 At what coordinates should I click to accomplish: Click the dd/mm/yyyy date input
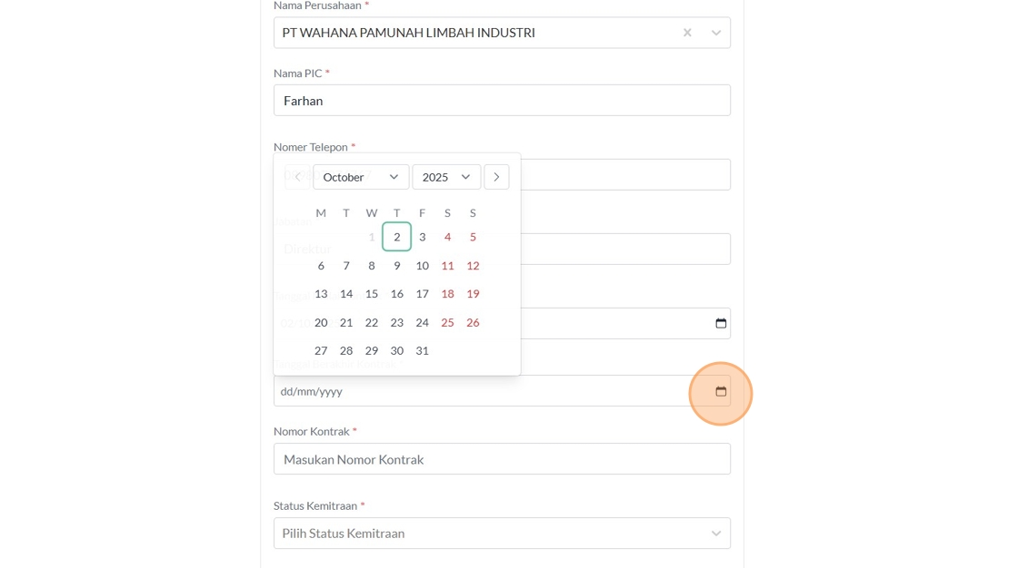click(x=482, y=392)
